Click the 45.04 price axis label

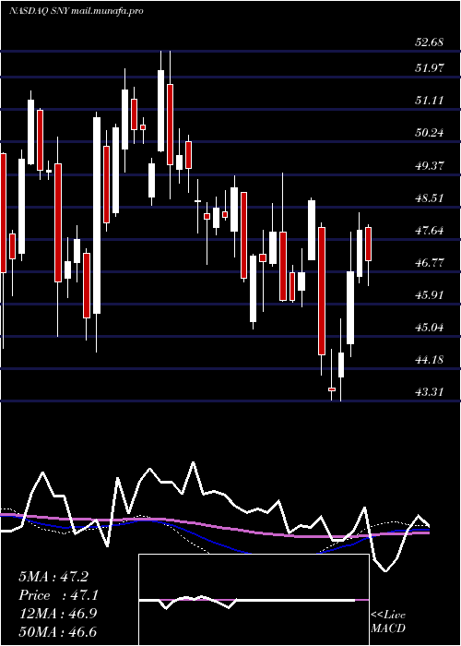pos(430,328)
